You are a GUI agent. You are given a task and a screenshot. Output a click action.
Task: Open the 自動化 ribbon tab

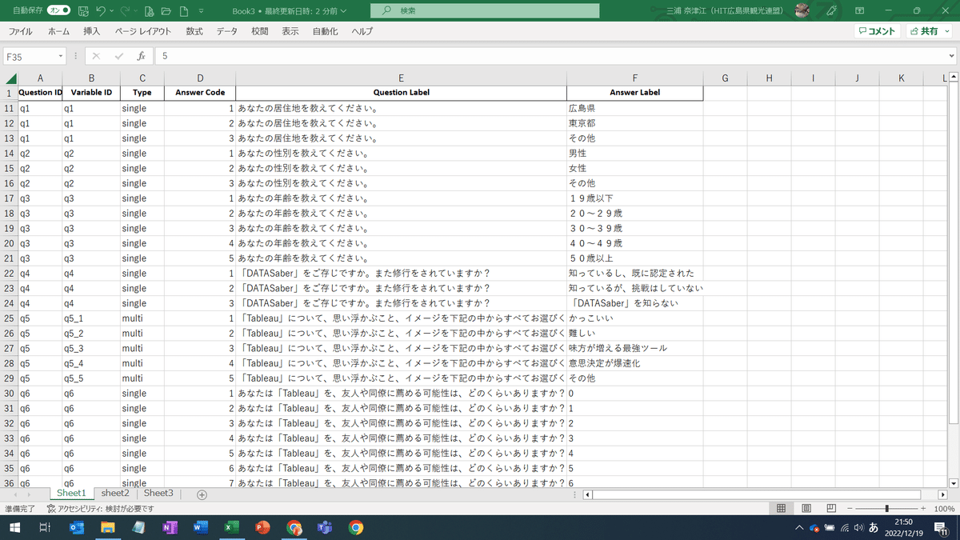[325, 31]
